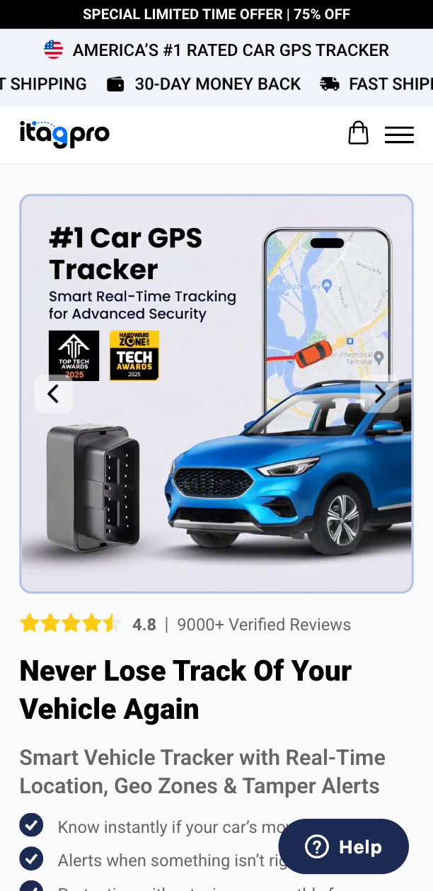Image resolution: width=433 pixels, height=891 pixels.
Task: Click the US flag icon in banner
Action: (53, 50)
